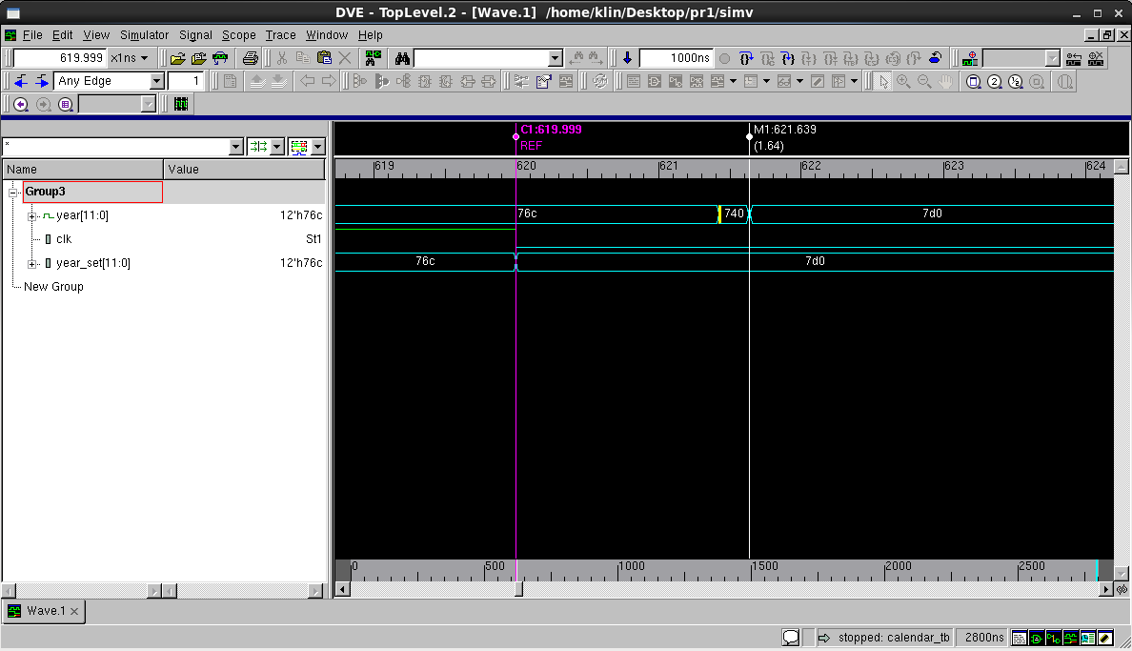1132x651 pixels.
Task: Click the Zoom In magnifier tool
Action: click(903, 82)
